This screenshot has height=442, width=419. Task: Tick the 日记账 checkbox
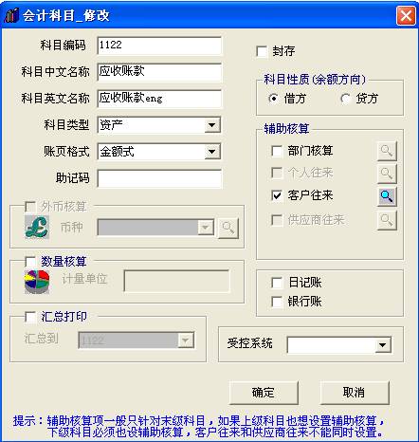277,283
